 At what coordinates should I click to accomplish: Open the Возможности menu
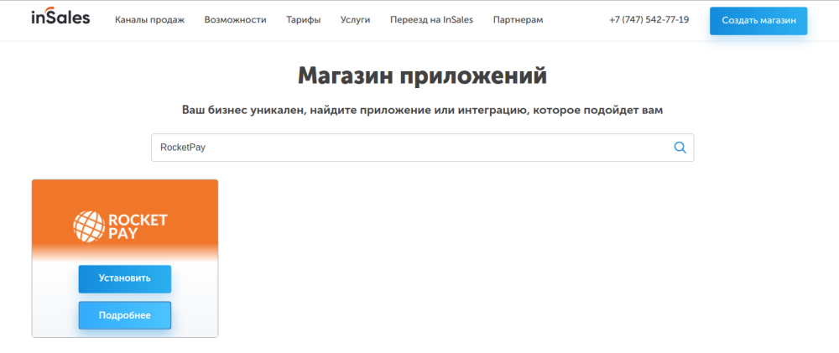pyautogui.click(x=236, y=20)
